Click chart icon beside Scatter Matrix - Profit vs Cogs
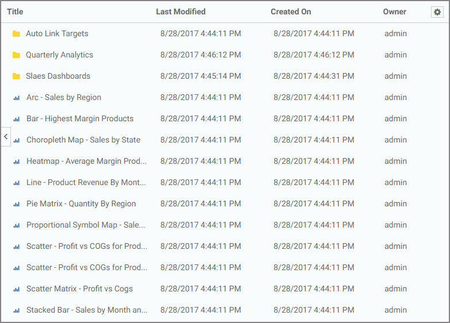This screenshot has height=323, width=450. click(17, 289)
